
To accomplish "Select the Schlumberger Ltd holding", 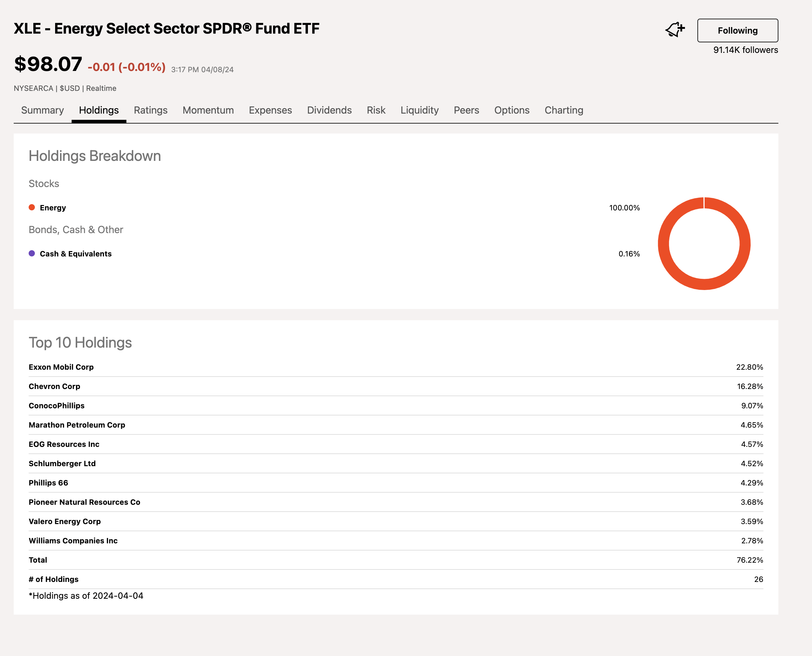I will coord(62,463).
